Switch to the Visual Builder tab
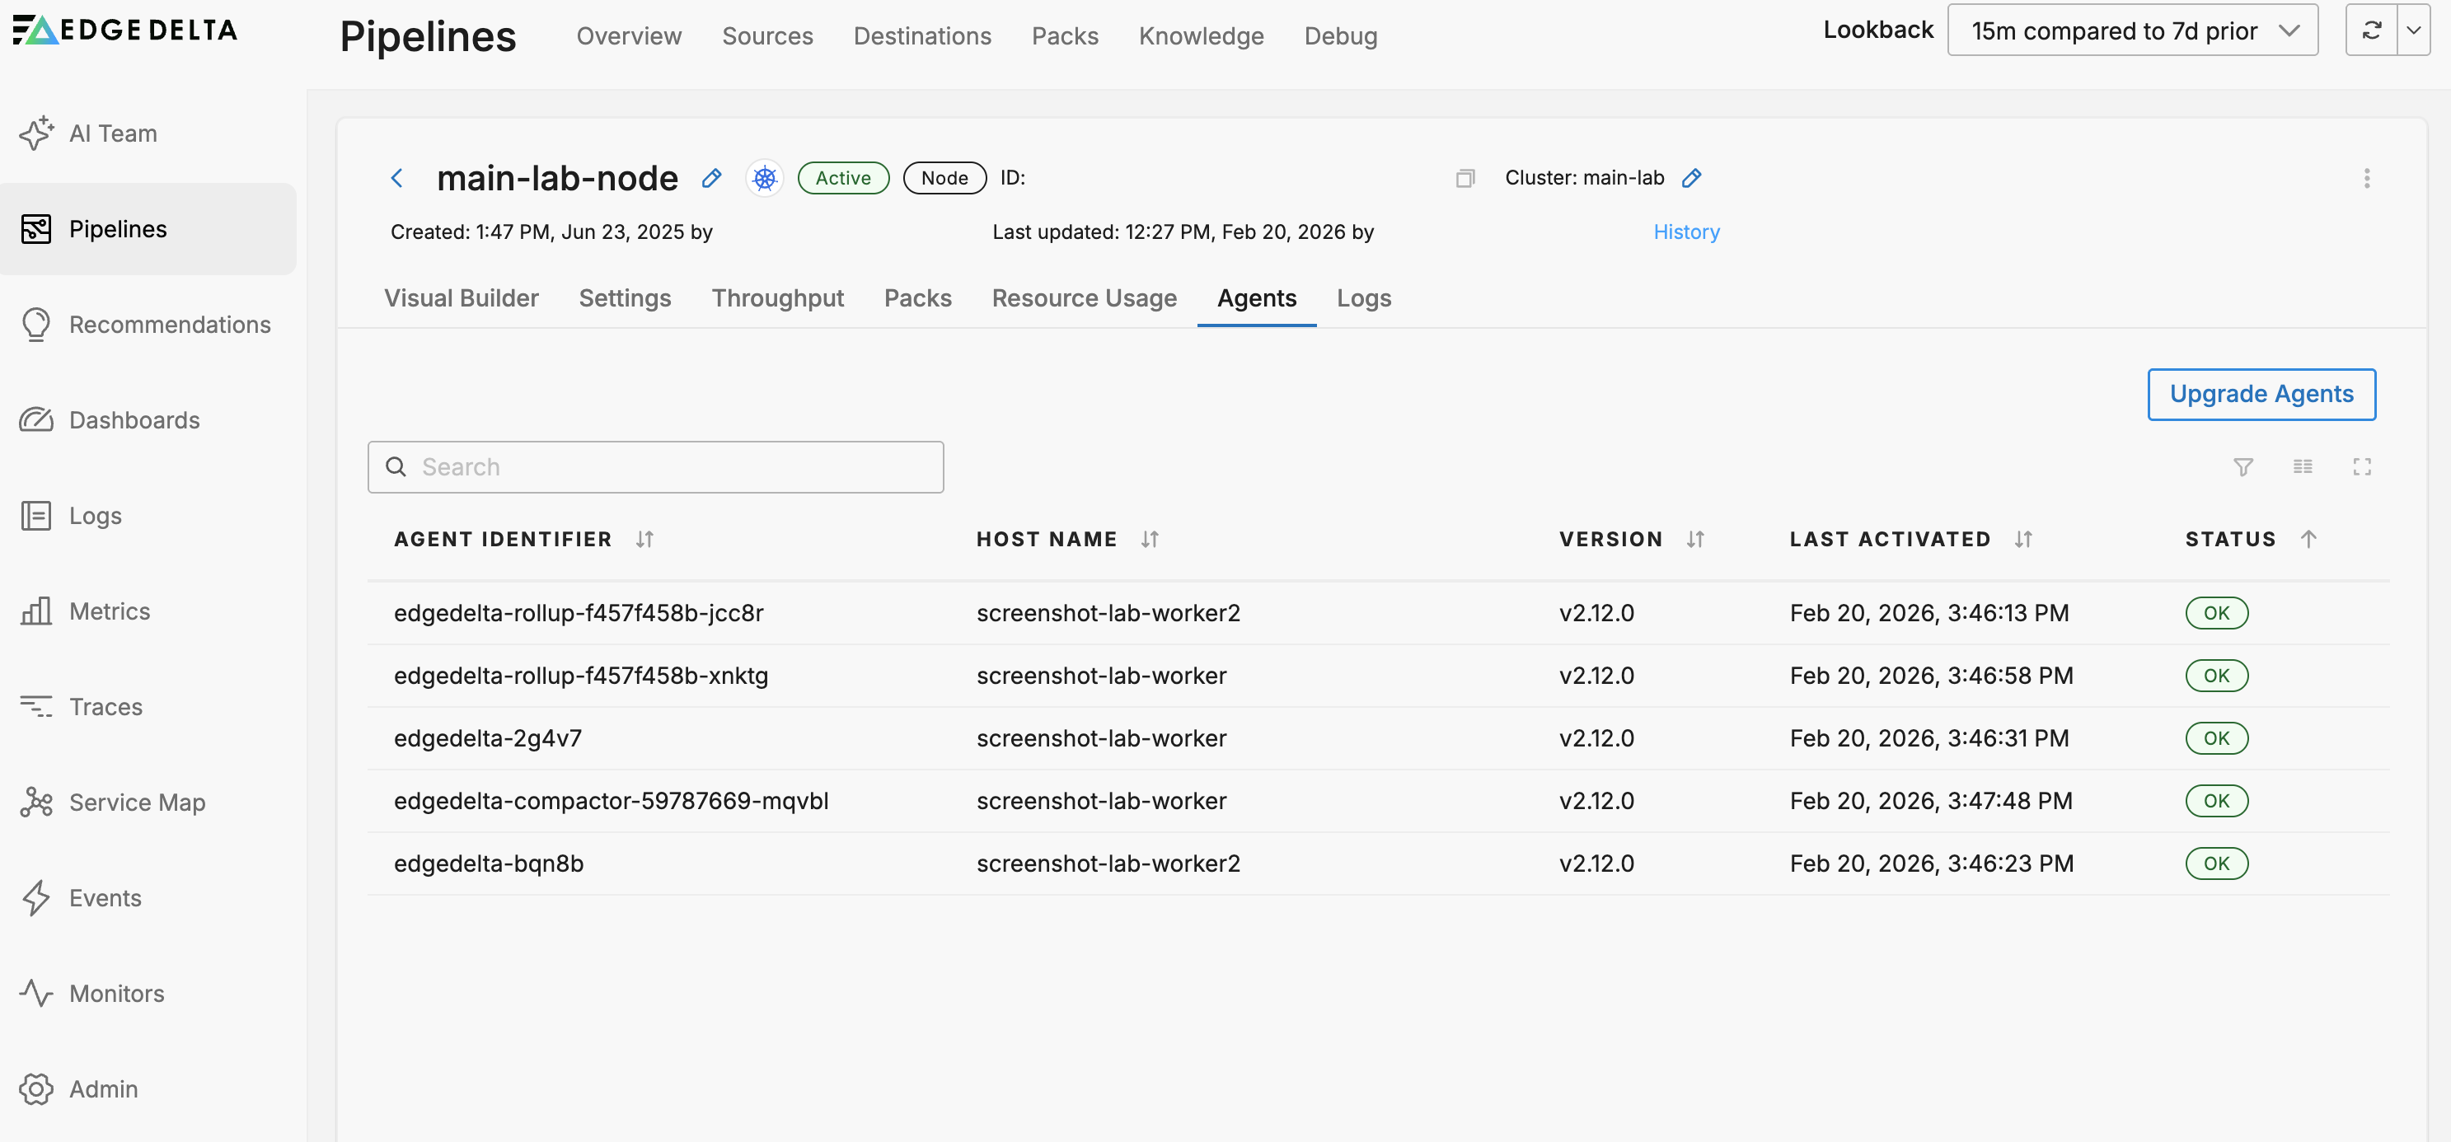The height and width of the screenshot is (1142, 2451). coord(461,297)
